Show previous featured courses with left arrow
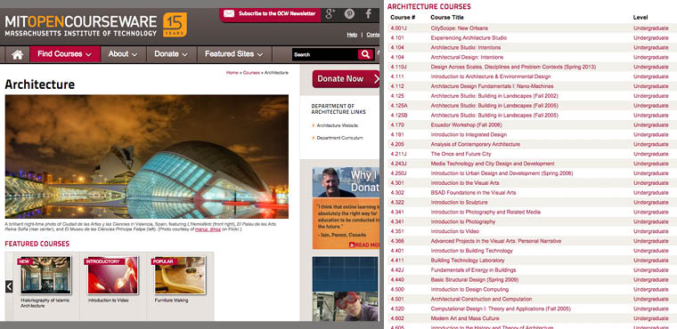 click(9, 286)
